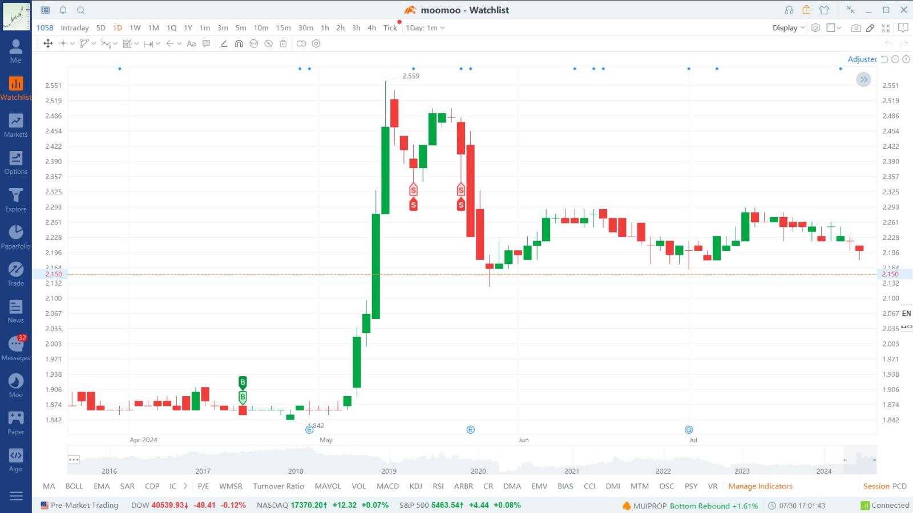
Task: Open the Me profile in sidebar
Action: pyautogui.click(x=15, y=51)
